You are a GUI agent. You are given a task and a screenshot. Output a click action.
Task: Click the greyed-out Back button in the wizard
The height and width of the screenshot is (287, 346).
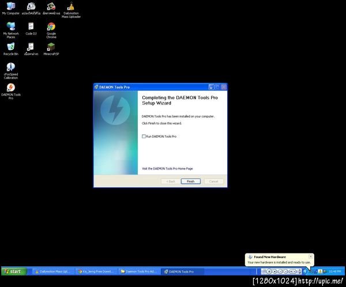pyautogui.click(x=171, y=182)
